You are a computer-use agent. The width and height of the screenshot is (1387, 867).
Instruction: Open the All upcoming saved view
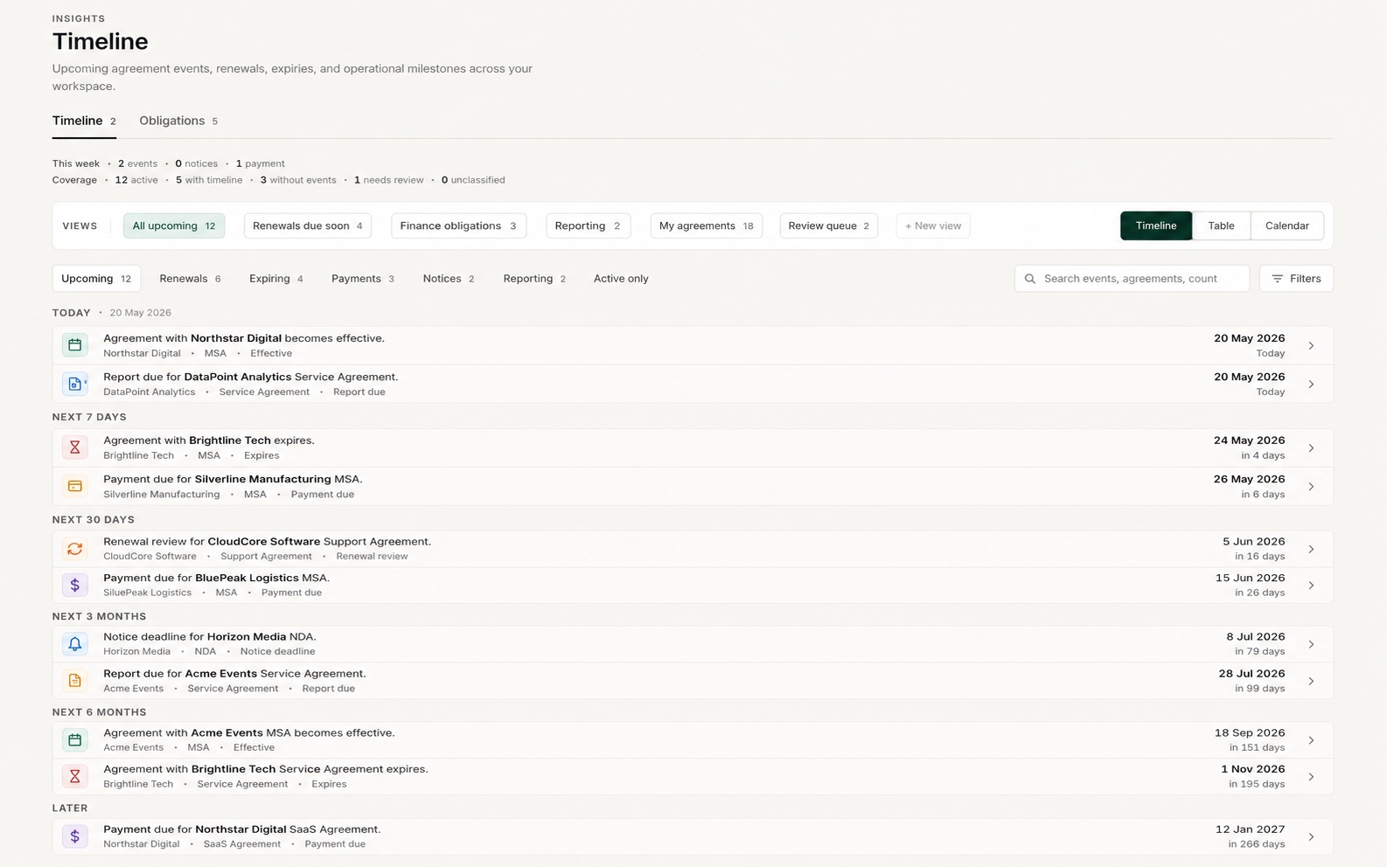[x=174, y=225]
